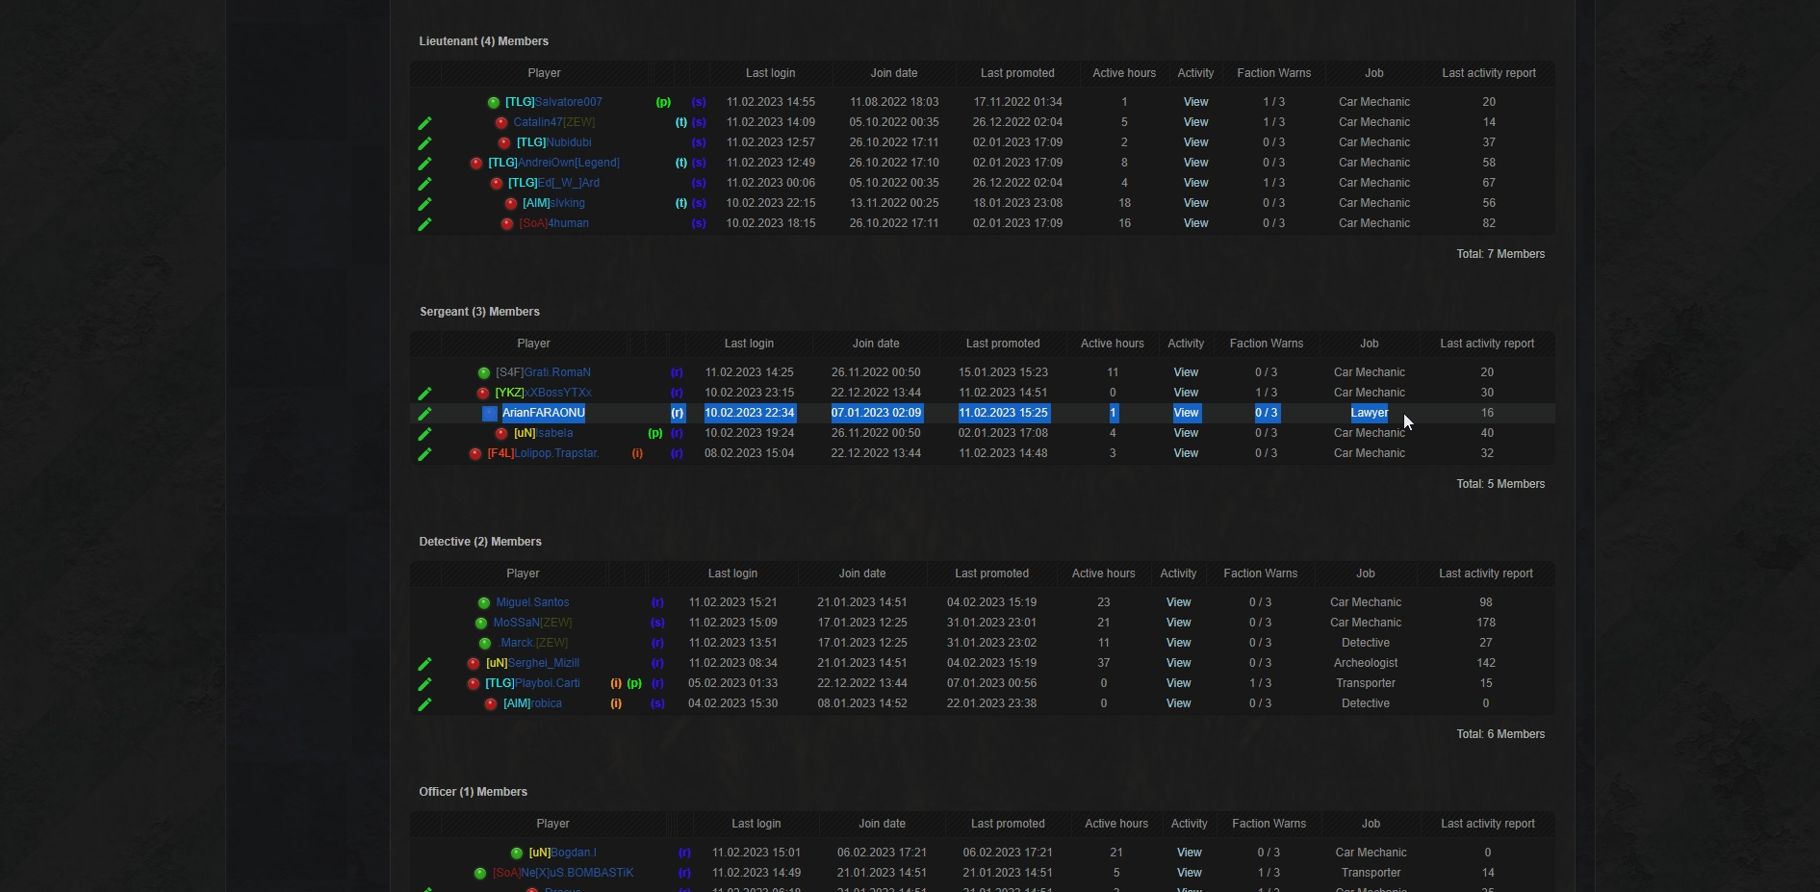Click green status dot of [uN]Bogdan.I
1820x892 pixels.
[x=517, y=854]
